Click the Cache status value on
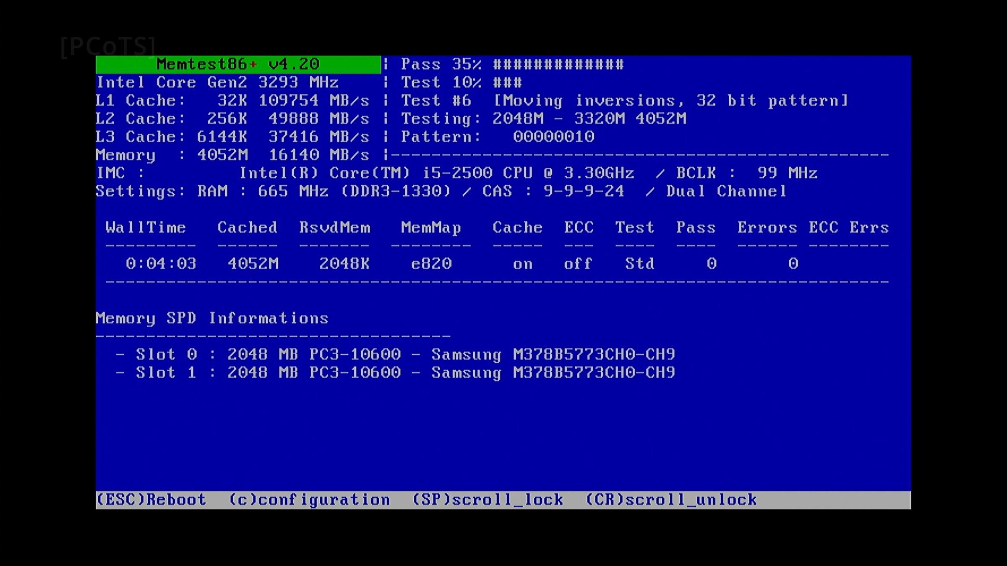 pos(523,264)
